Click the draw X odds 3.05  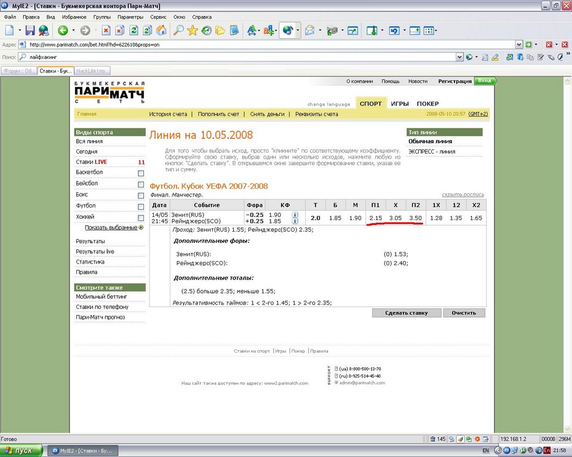(x=395, y=218)
